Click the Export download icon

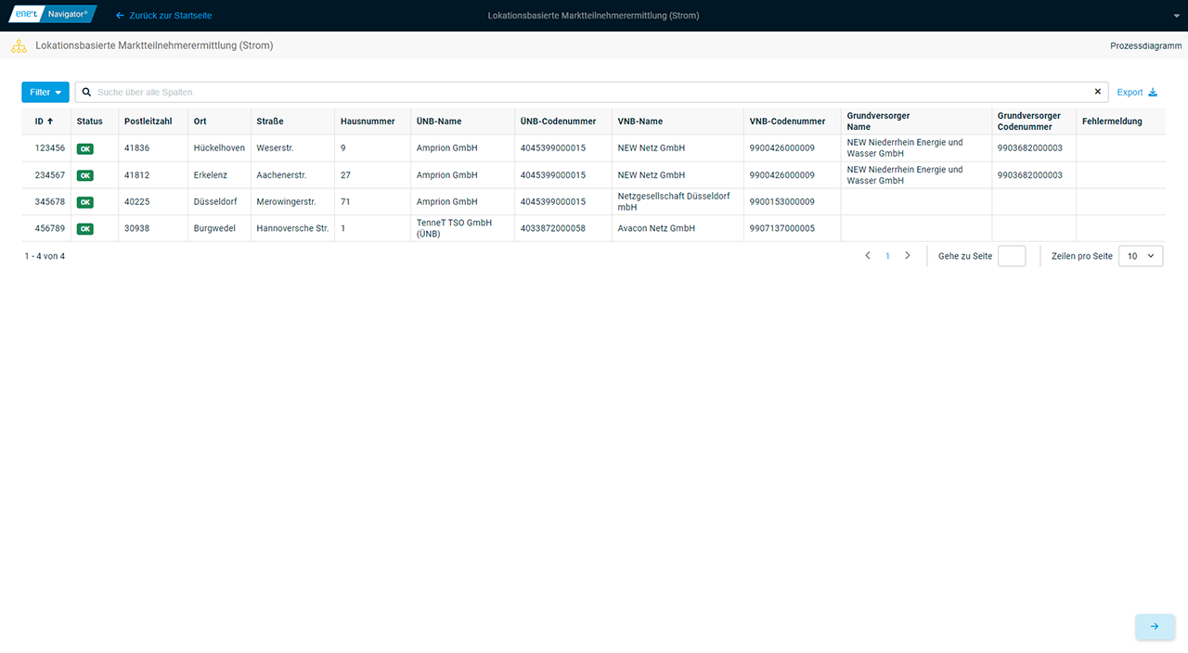point(1154,92)
